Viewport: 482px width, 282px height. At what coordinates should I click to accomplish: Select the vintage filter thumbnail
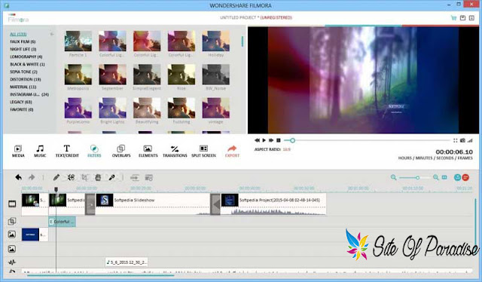coord(216,108)
